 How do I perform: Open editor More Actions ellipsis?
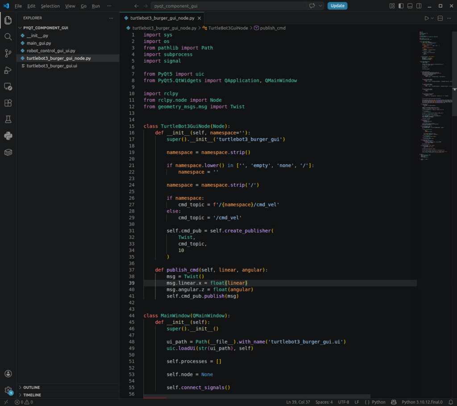coord(449,18)
